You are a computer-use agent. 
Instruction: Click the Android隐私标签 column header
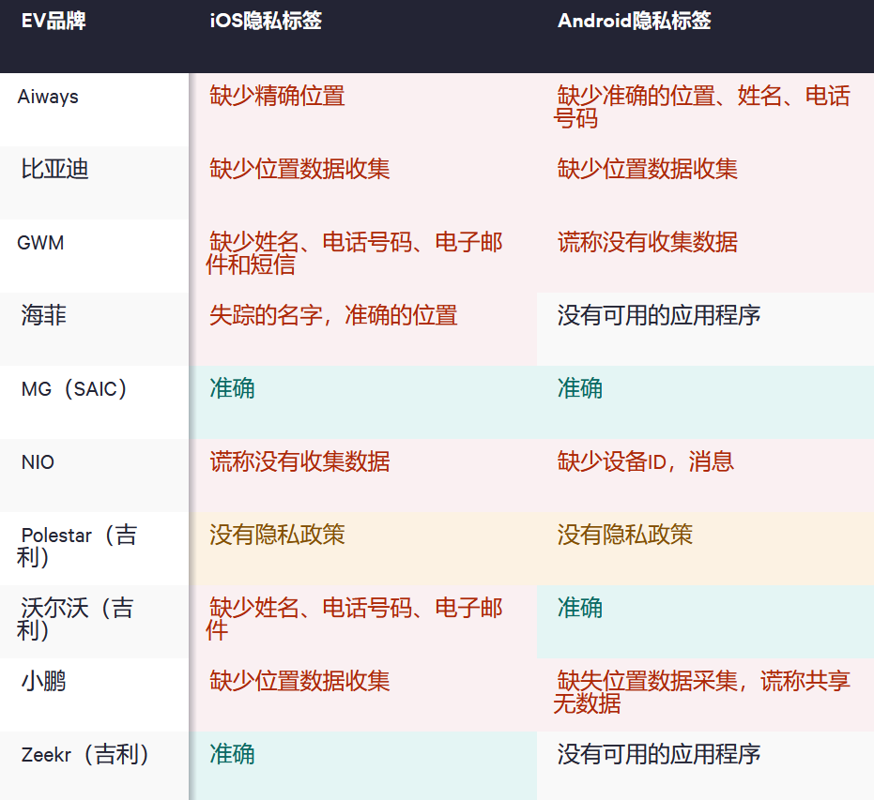click(634, 22)
